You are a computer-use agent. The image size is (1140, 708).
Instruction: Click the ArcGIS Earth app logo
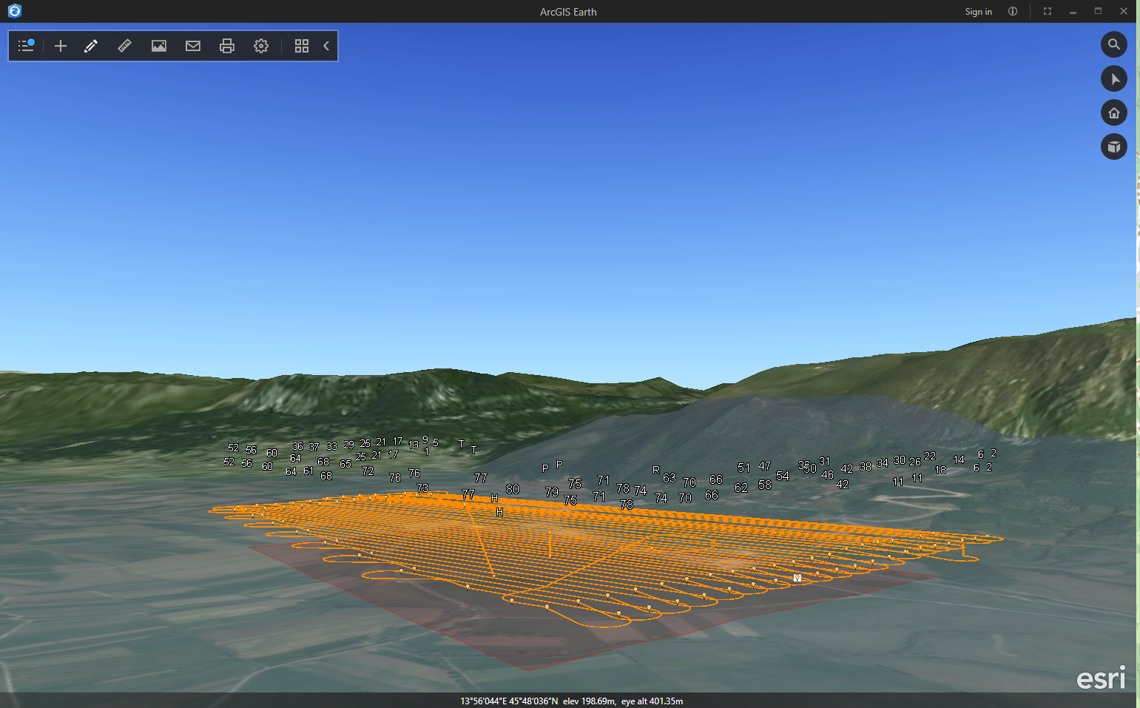(x=14, y=11)
